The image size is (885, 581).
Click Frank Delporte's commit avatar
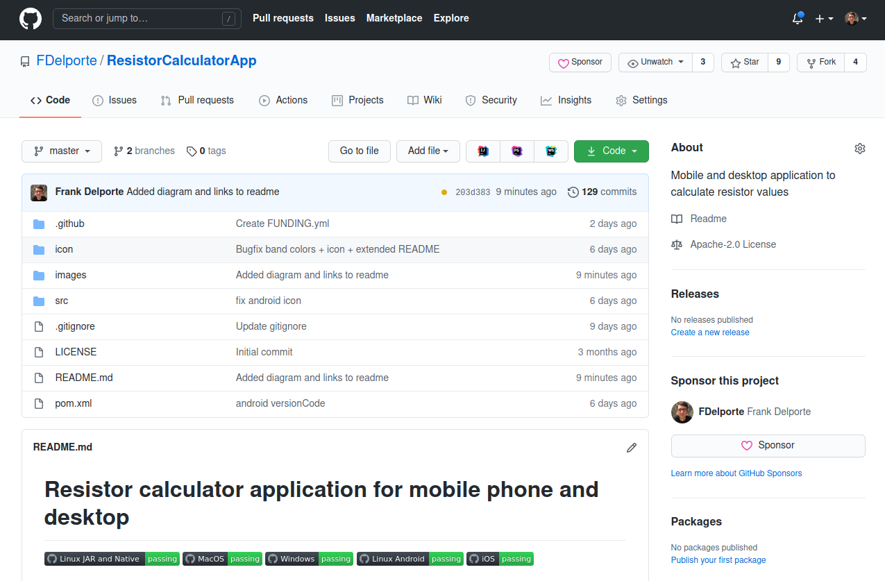(39, 192)
